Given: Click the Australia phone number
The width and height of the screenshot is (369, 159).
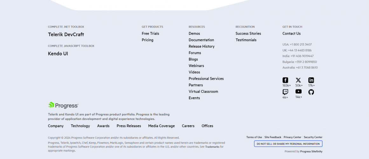Looking at the screenshot, I should [300, 67].
